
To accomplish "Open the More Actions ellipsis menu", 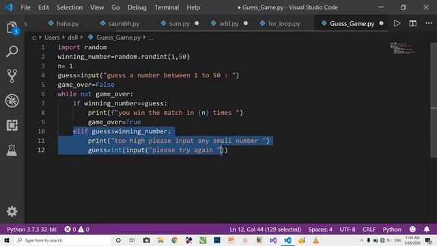I will [x=429, y=23].
